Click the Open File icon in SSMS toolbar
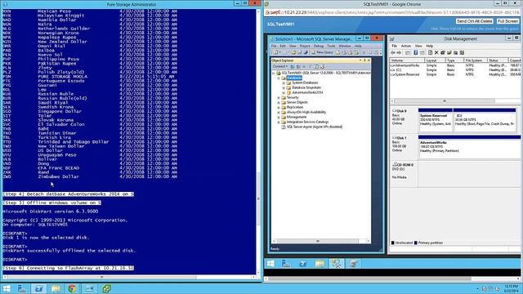 click(293, 52)
